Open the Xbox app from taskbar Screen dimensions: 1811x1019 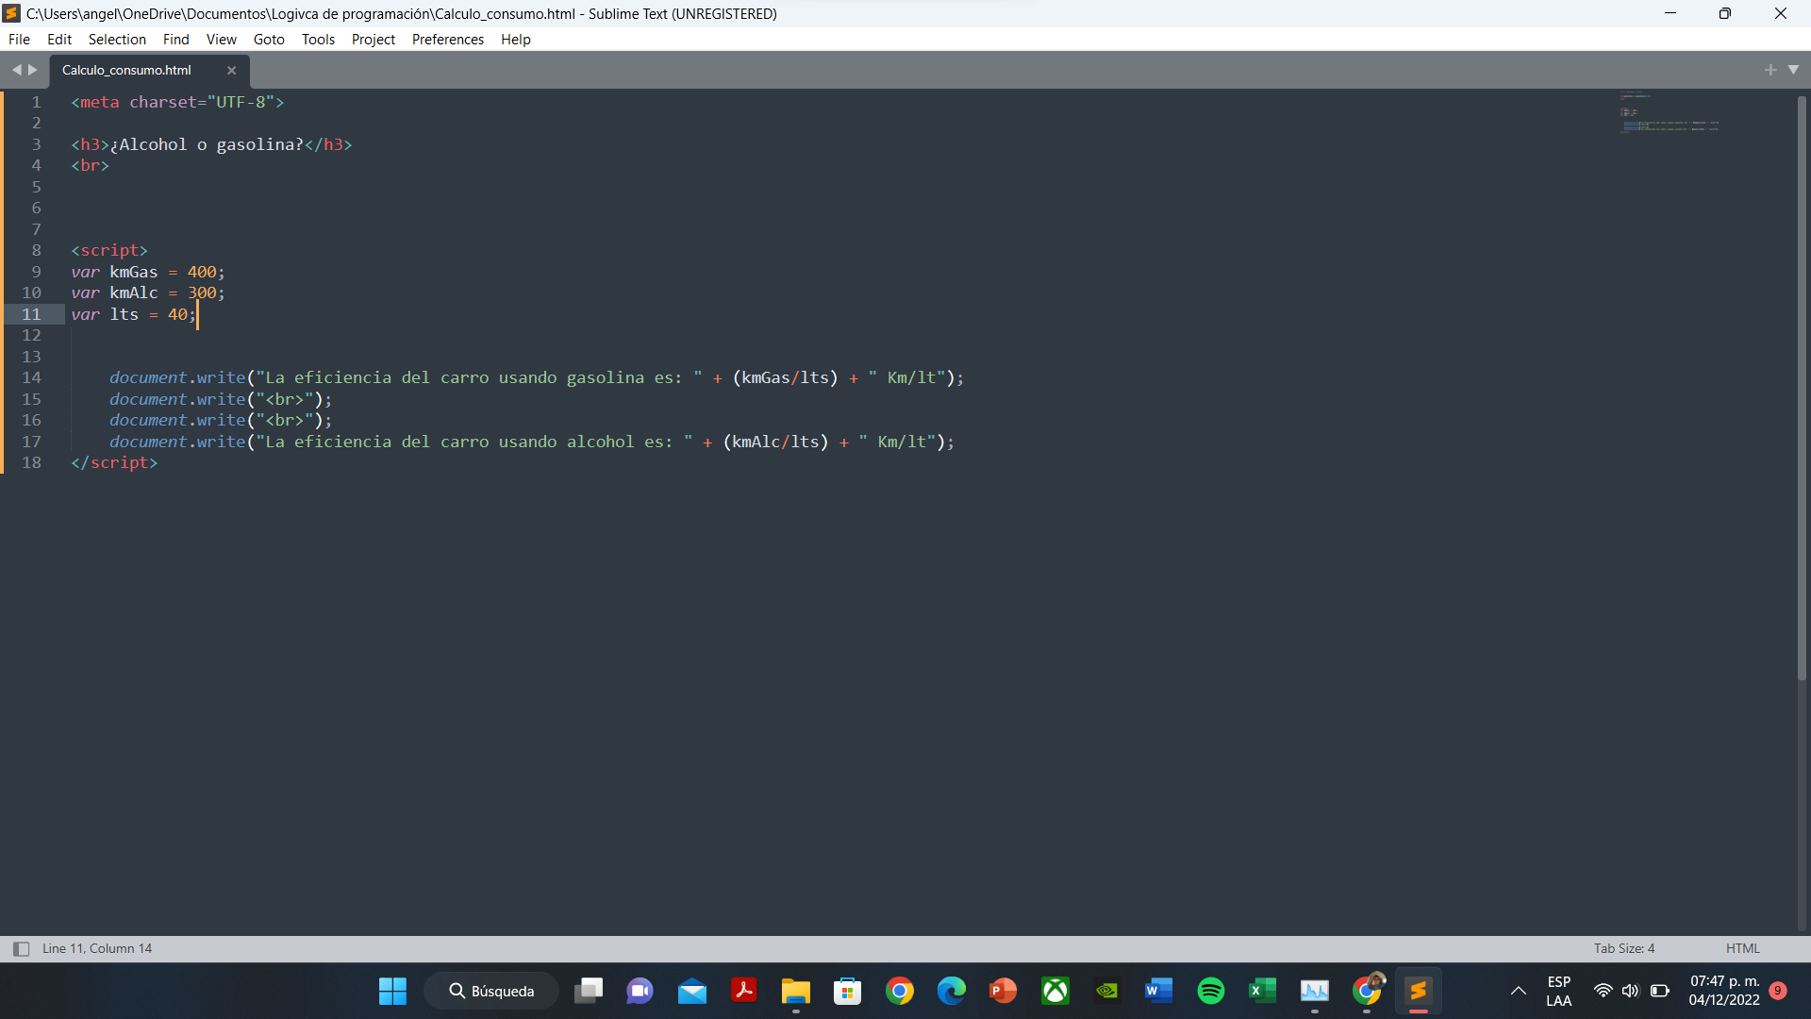pyautogui.click(x=1055, y=991)
